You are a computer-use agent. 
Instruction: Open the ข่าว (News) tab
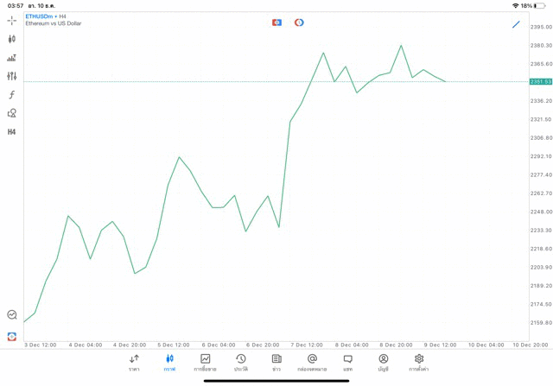pyautogui.click(x=276, y=363)
